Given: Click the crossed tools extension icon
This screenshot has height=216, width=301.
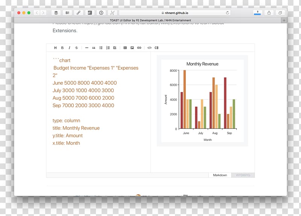Looking at the screenshot, I should 112,13.
